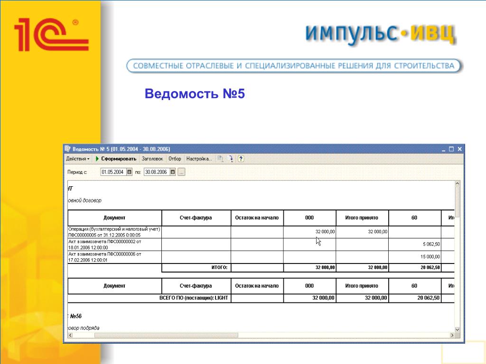
Task: Open Настройка... settings dialog
Action: click(199, 159)
